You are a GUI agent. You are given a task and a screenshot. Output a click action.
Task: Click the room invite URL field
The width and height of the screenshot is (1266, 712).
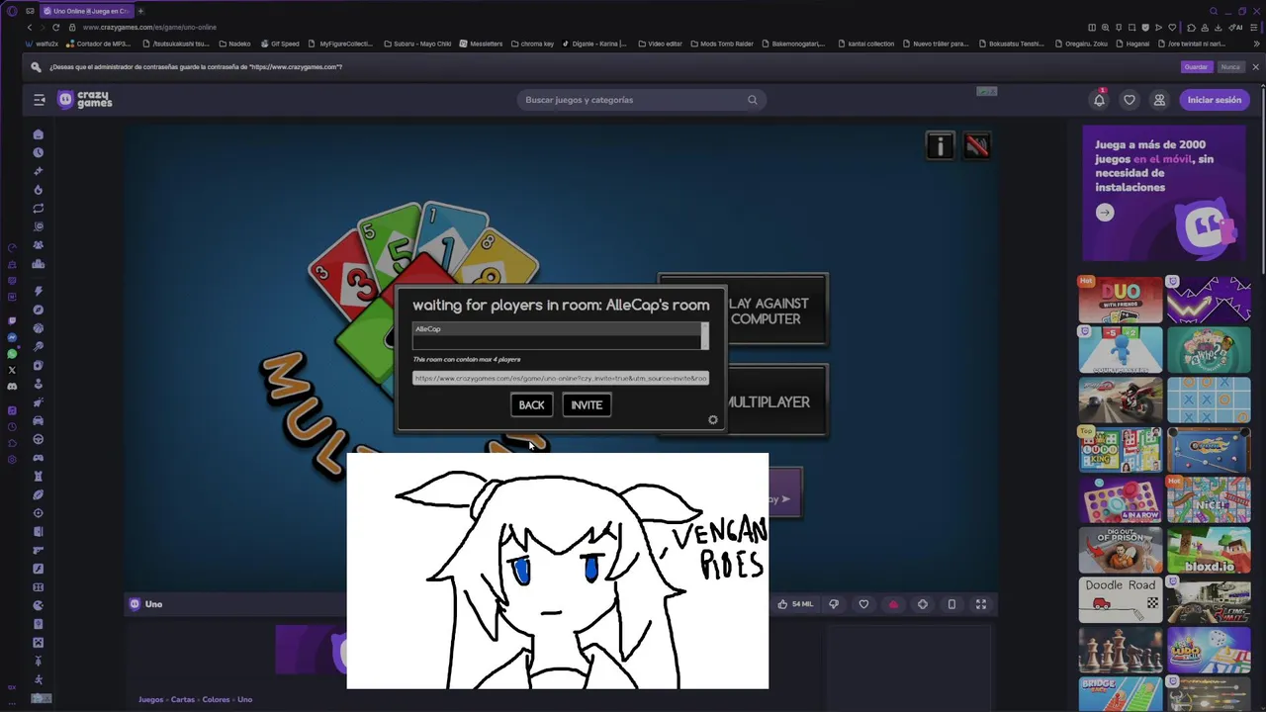pyautogui.click(x=561, y=378)
